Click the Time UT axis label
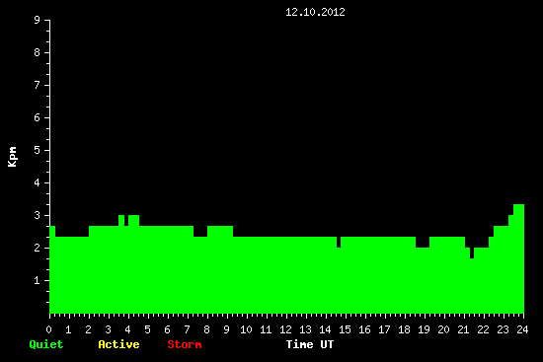 pos(310,344)
